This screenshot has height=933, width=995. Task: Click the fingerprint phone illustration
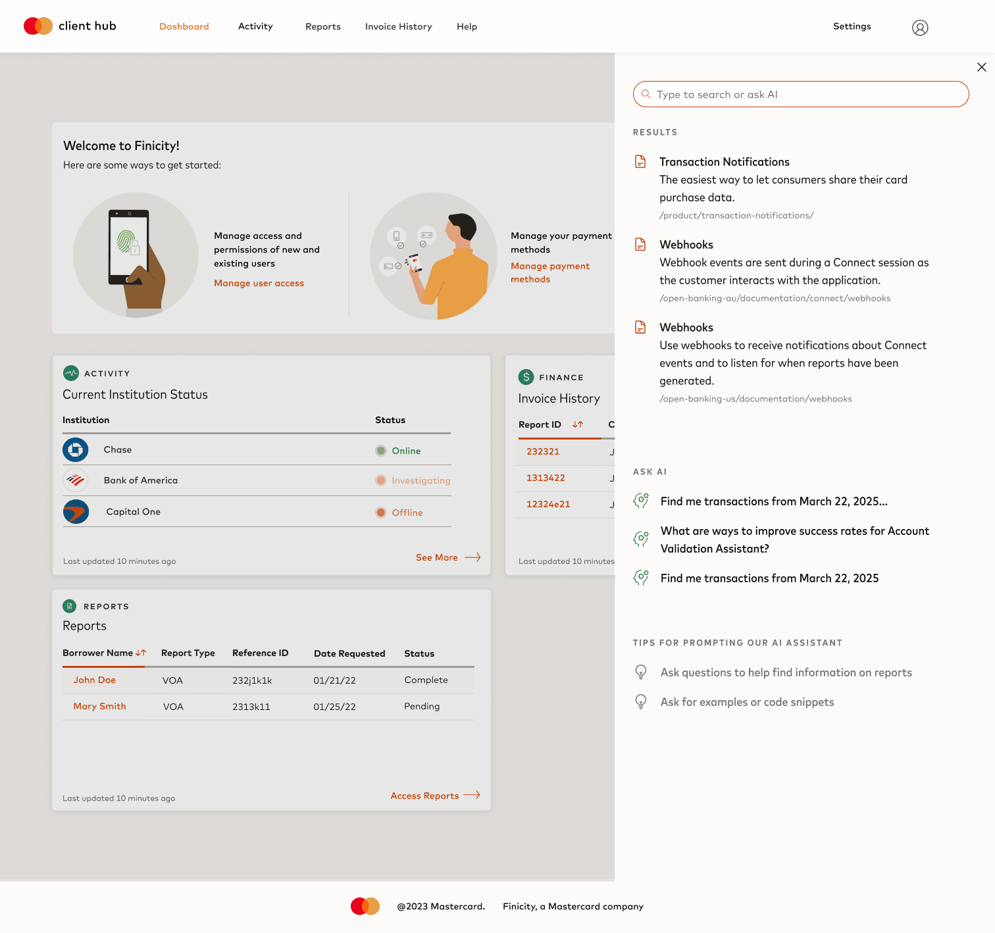click(136, 255)
